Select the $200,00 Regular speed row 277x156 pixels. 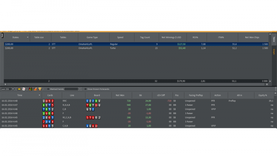coord(136,44)
